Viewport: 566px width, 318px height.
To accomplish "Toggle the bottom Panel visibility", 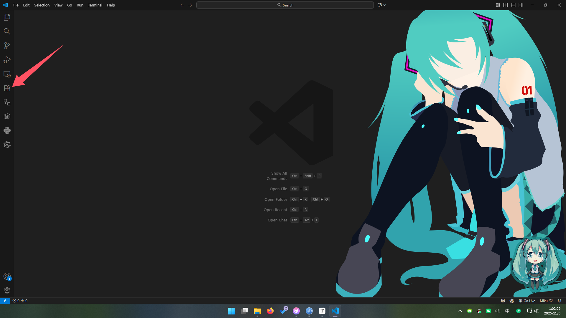I will pyautogui.click(x=513, y=5).
